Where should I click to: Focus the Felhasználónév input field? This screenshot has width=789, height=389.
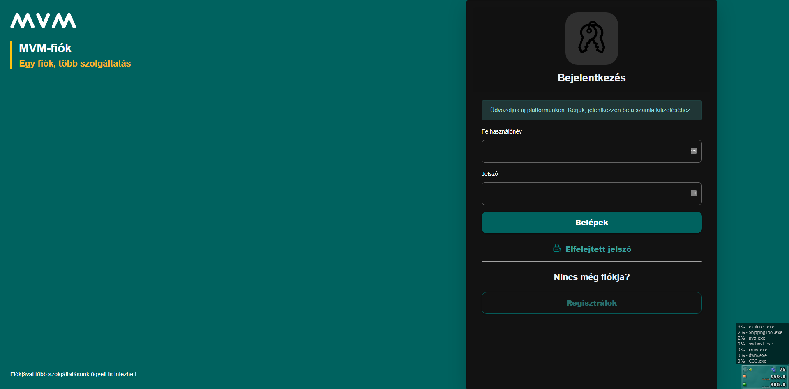(592, 151)
